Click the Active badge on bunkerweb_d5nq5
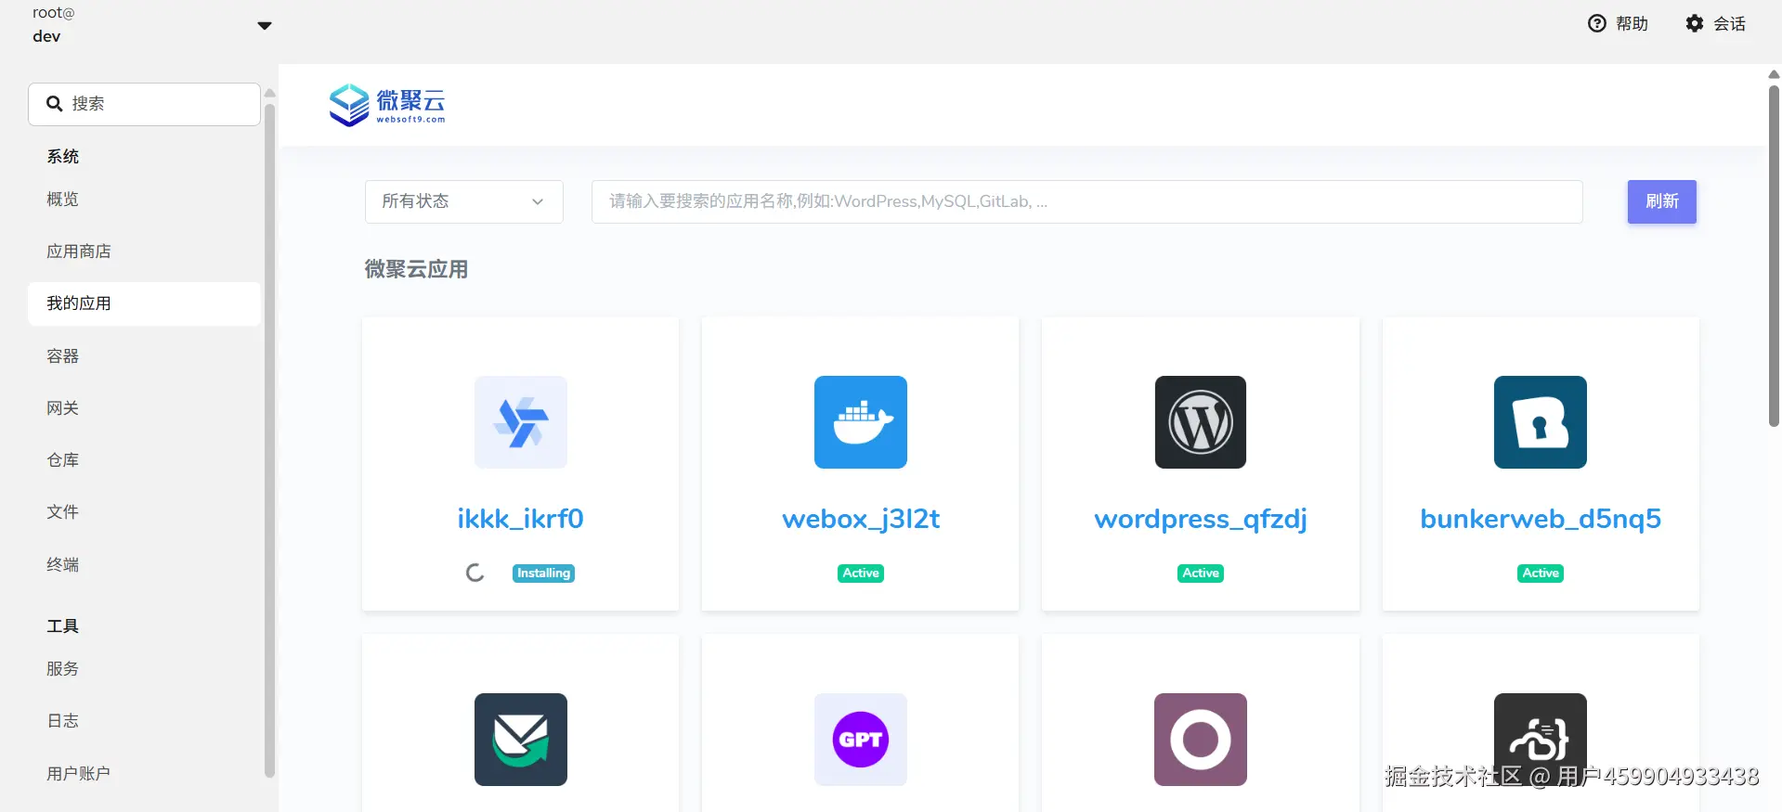Screen dimensions: 1782x812 tap(1541, 574)
